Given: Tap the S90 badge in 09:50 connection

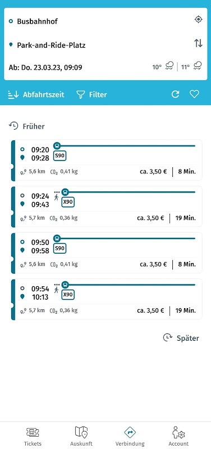Looking at the screenshot, I should pos(59,248).
